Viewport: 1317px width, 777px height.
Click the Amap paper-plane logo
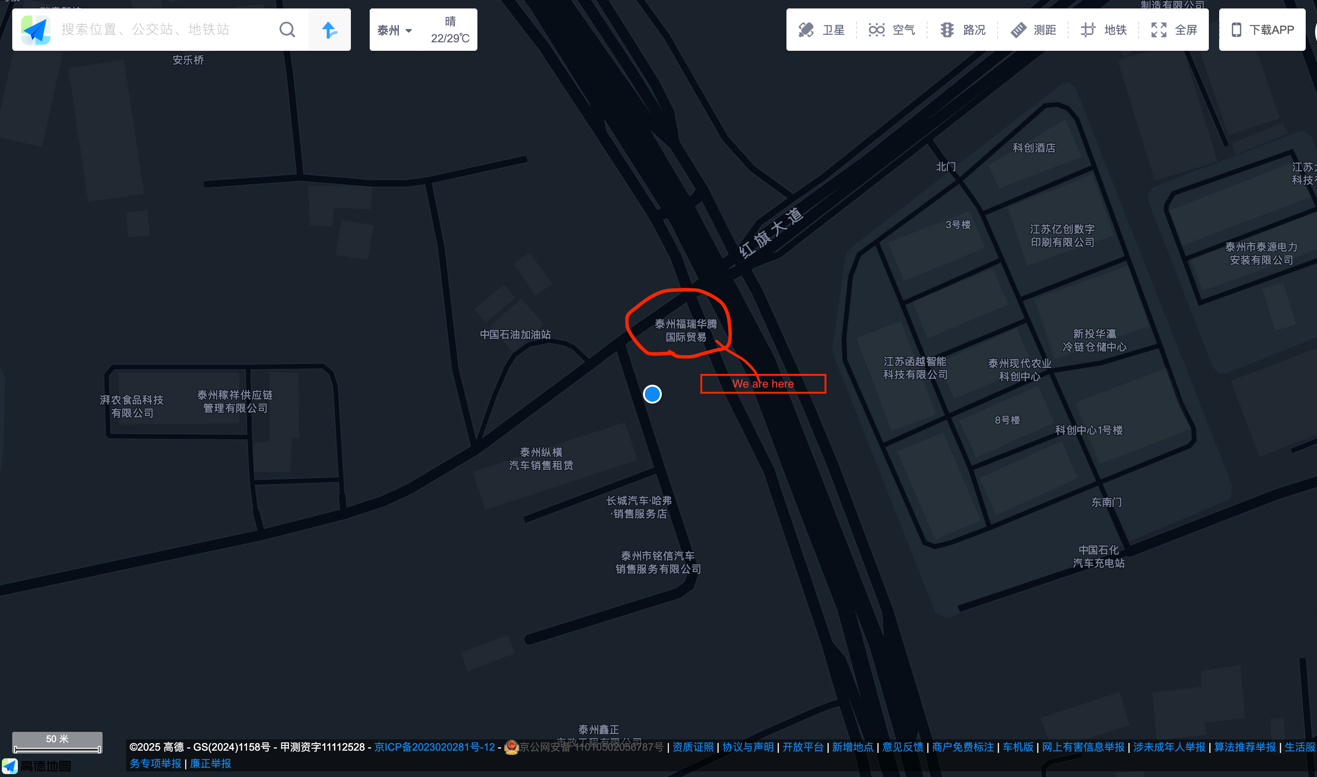click(x=36, y=29)
